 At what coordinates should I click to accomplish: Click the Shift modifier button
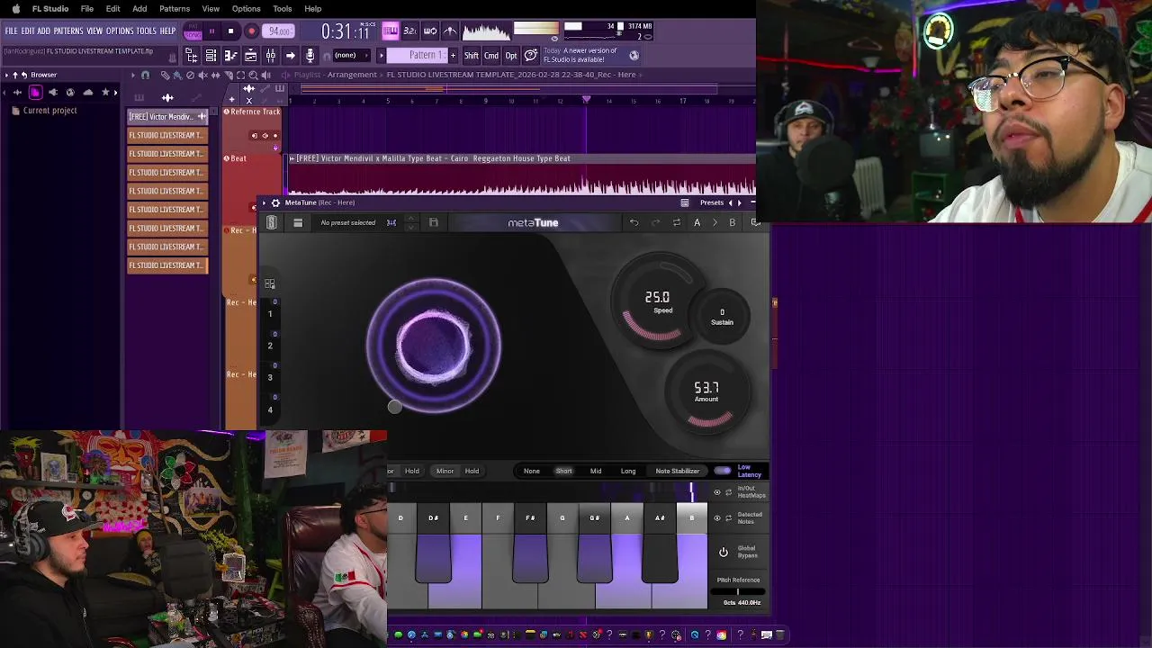pos(472,56)
